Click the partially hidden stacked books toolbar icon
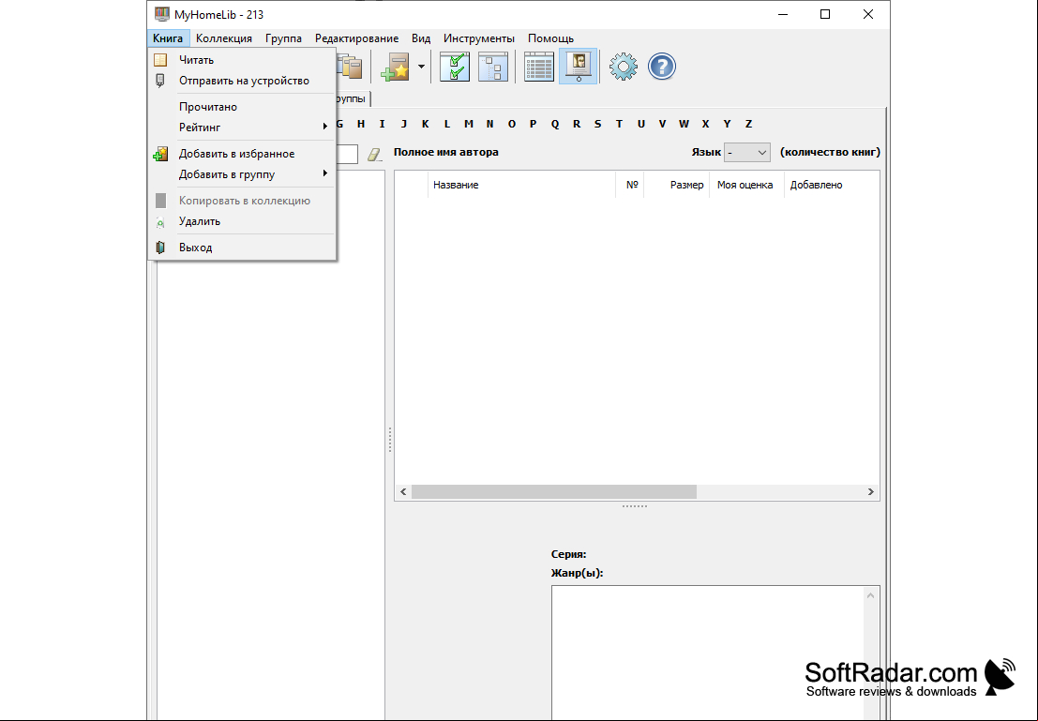Screen dimensions: 1038x721 [350, 67]
